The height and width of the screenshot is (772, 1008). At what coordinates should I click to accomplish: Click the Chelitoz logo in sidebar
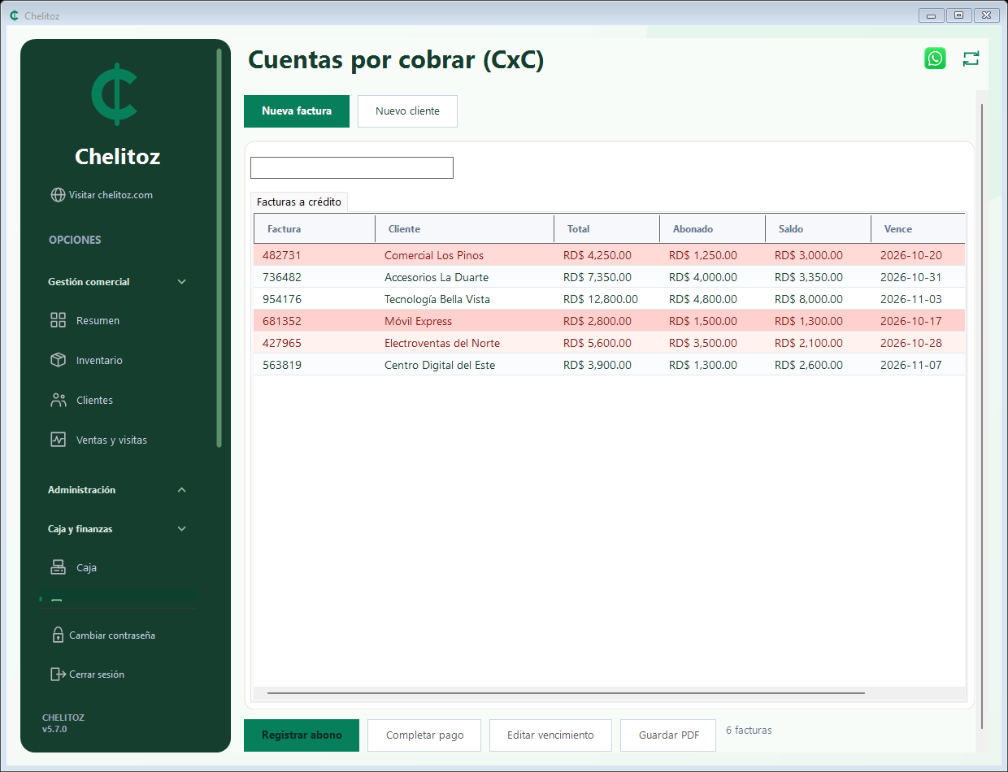pyautogui.click(x=115, y=94)
